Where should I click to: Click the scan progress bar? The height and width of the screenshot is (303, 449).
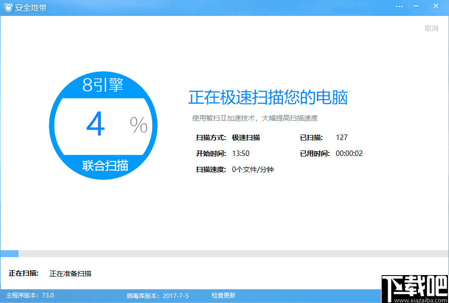(224, 254)
